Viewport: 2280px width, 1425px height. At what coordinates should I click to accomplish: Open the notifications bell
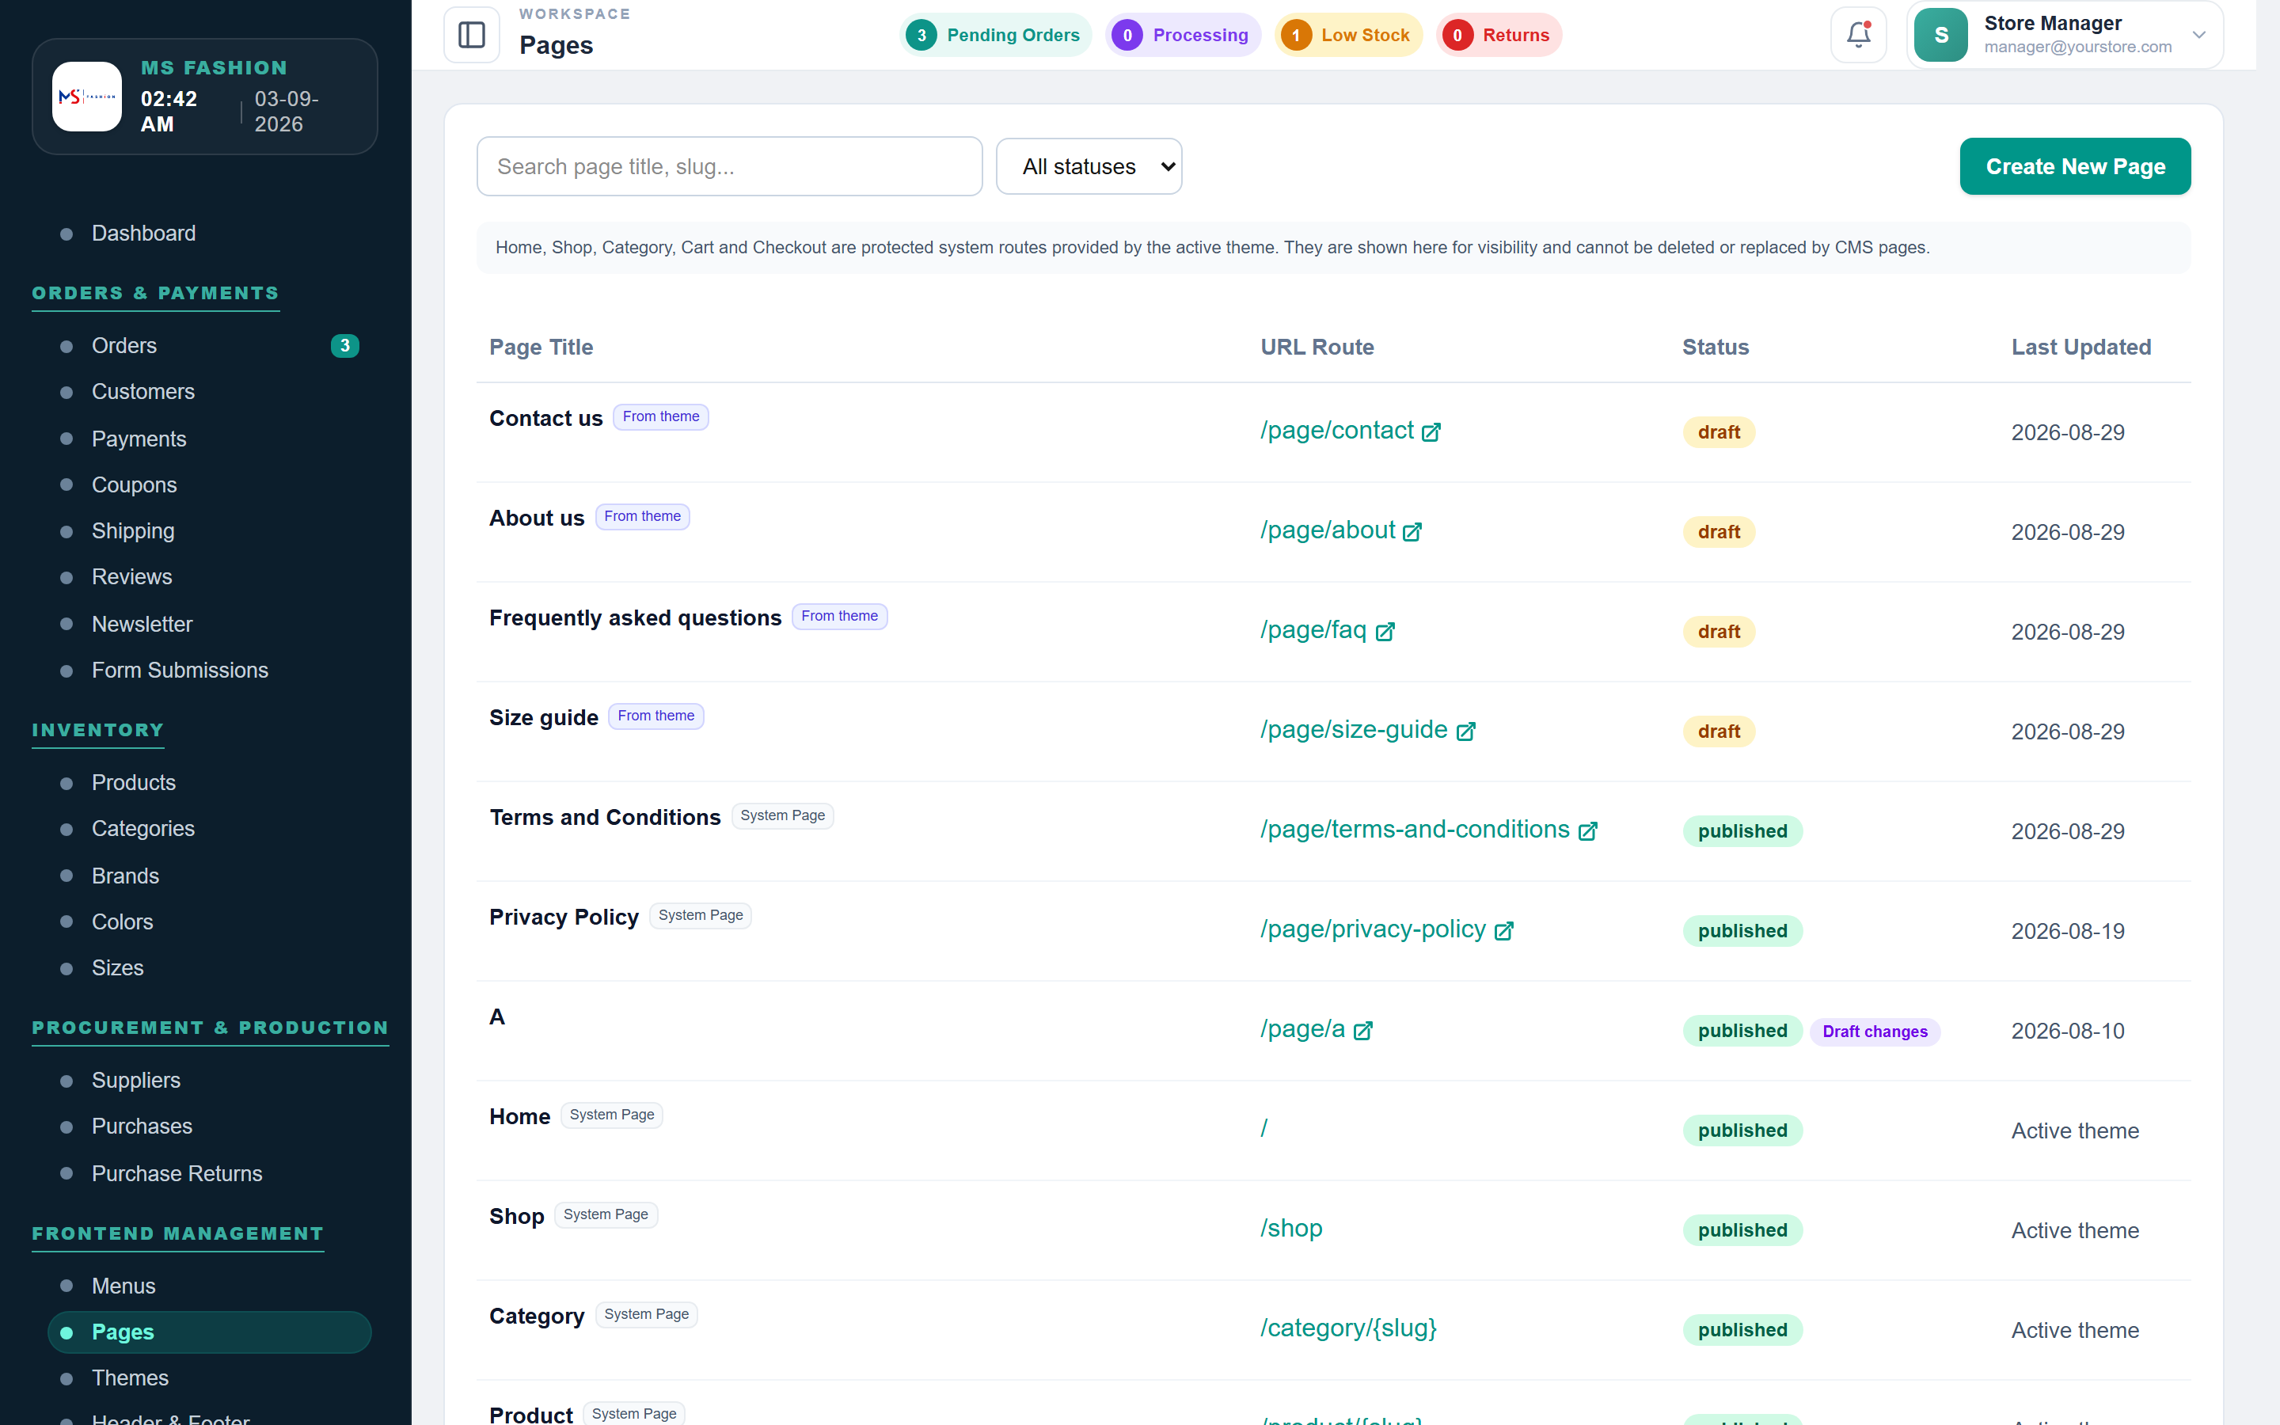coord(1858,35)
